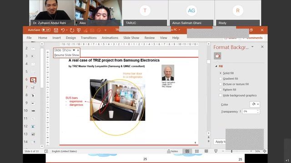291x163 pixels.
Task: Toggle AutoSave switch
Action: tap(46, 30)
